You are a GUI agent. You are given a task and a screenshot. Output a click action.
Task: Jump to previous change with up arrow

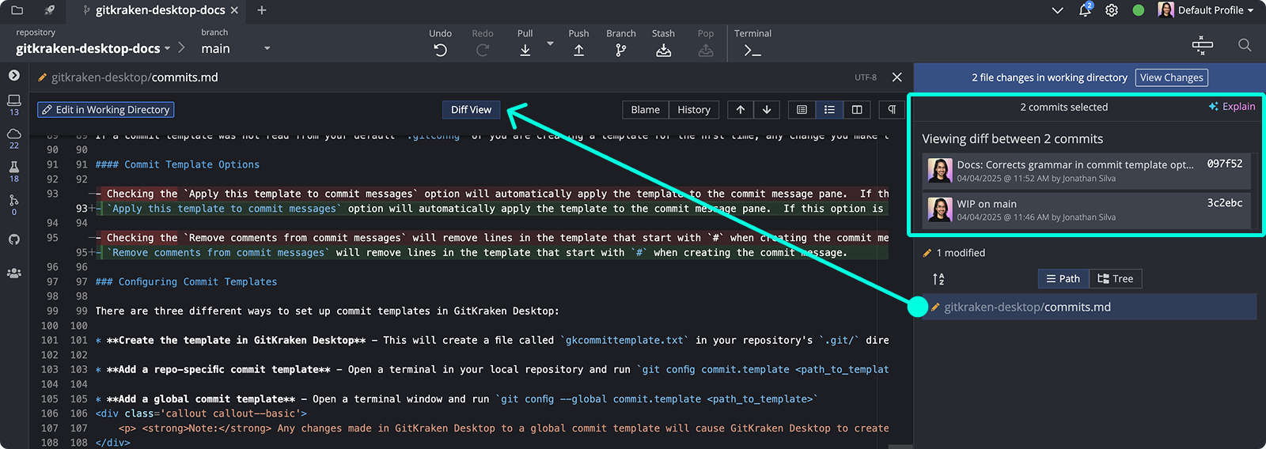pos(740,110)
